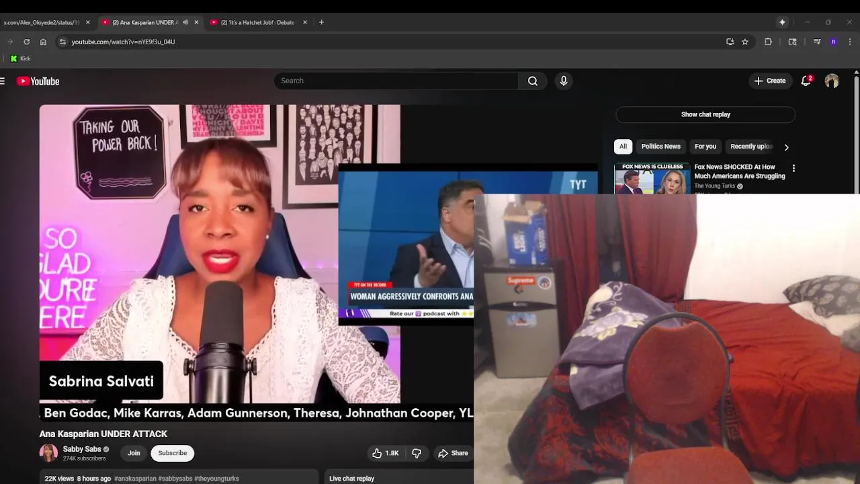Image resolution: width=860 pixels, height=484 pixels.
Task: Open options for Fox News SHOCKED video
Action: tap(793, 168)
